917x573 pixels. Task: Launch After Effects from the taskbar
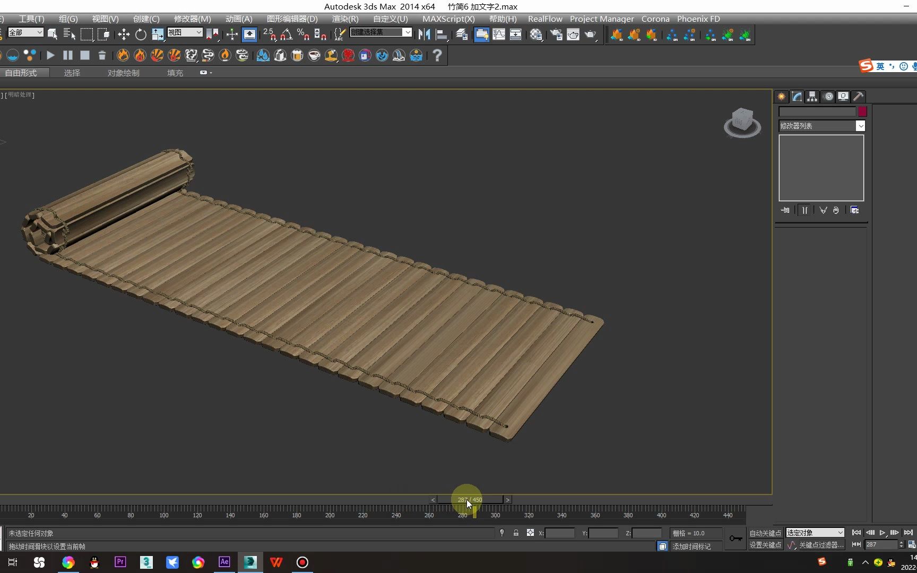point(224,562)
